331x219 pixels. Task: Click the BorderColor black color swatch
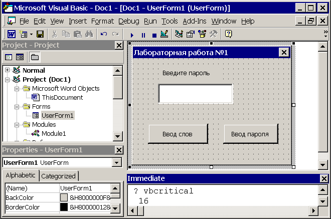pos(64,207)
